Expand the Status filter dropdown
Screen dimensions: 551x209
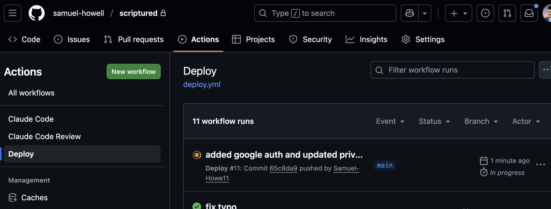[x=435, y=121]
